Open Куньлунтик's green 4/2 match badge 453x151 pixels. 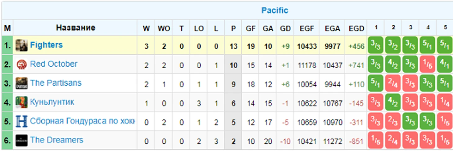(393, 103)
